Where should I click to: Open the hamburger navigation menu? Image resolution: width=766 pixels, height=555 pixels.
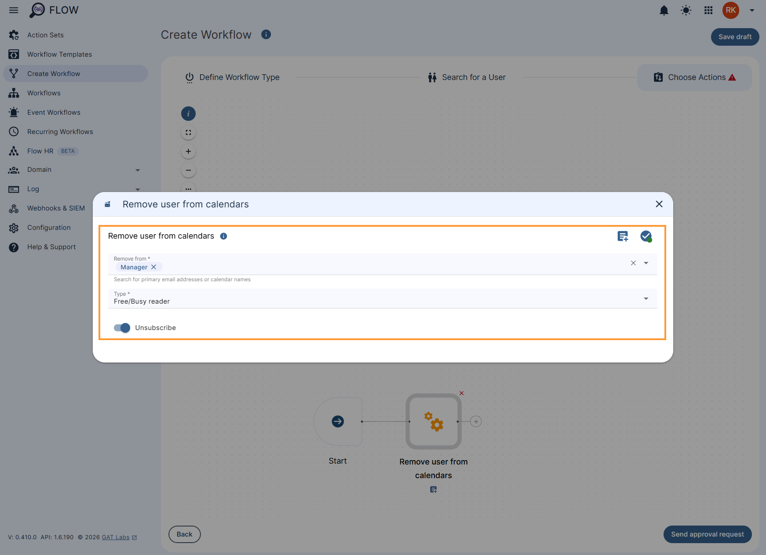13,10
